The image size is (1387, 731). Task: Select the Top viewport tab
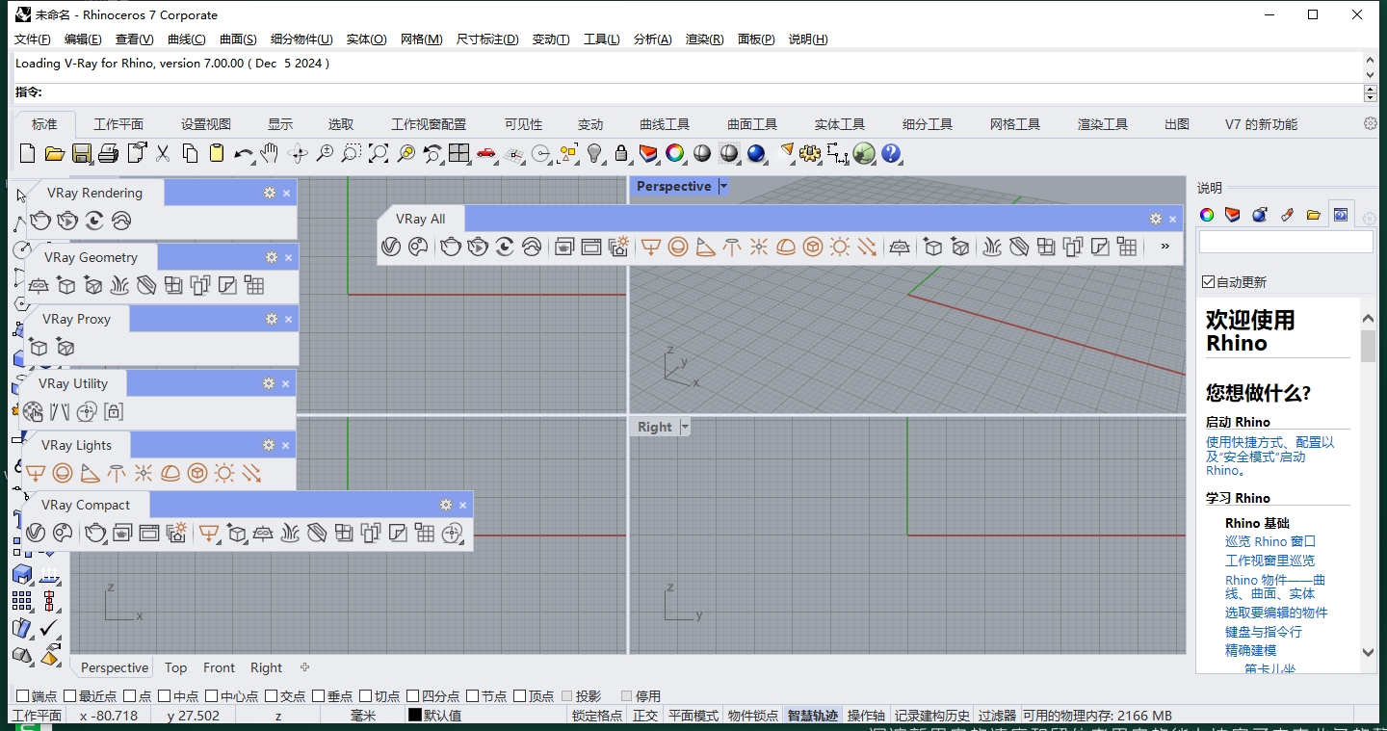(175, 667)
